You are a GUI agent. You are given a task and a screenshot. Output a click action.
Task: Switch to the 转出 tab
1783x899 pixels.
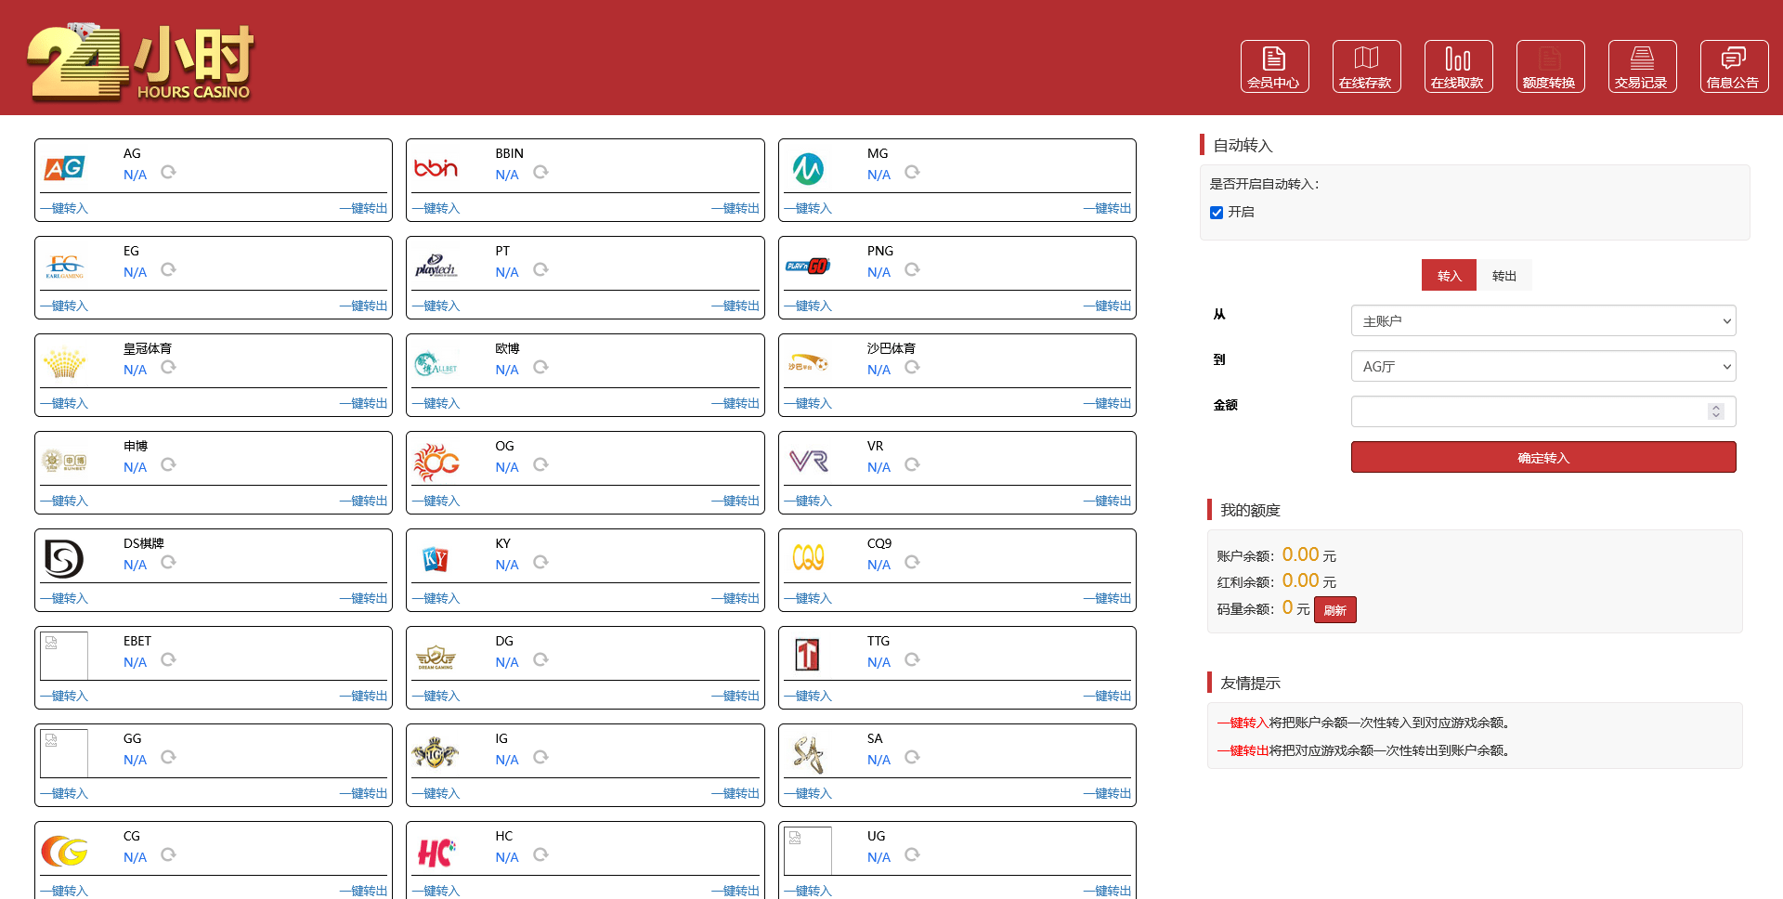point(1503,276)
